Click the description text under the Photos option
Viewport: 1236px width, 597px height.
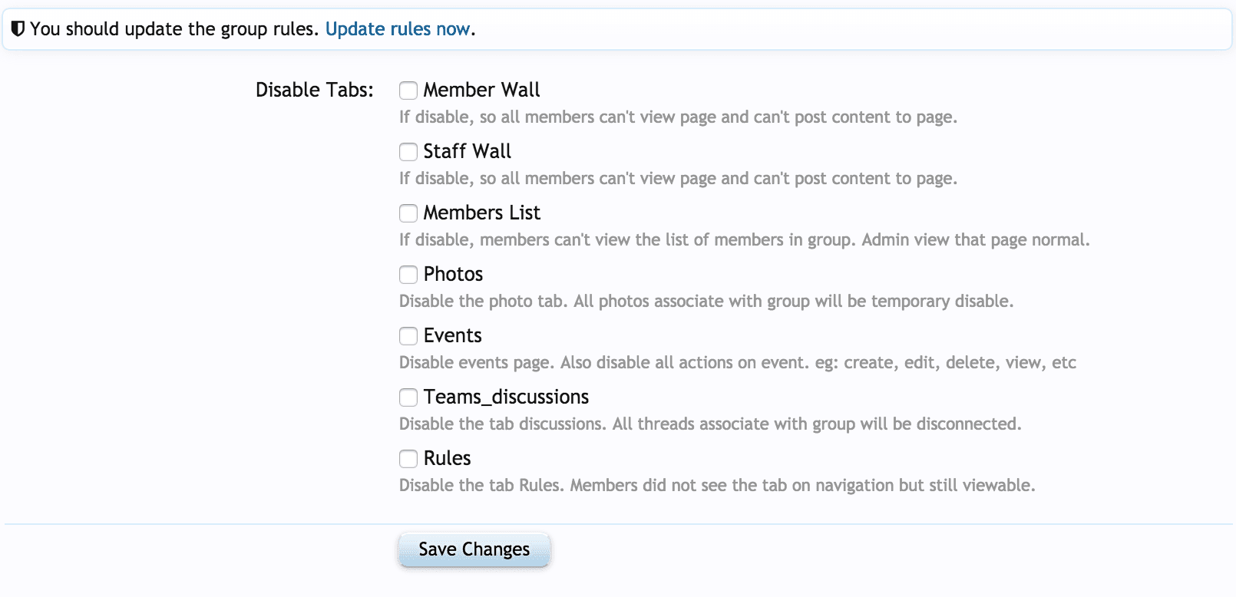point(706,301)
